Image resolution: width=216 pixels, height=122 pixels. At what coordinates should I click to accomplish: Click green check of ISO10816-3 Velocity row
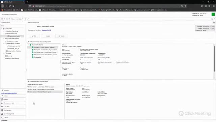33,47
